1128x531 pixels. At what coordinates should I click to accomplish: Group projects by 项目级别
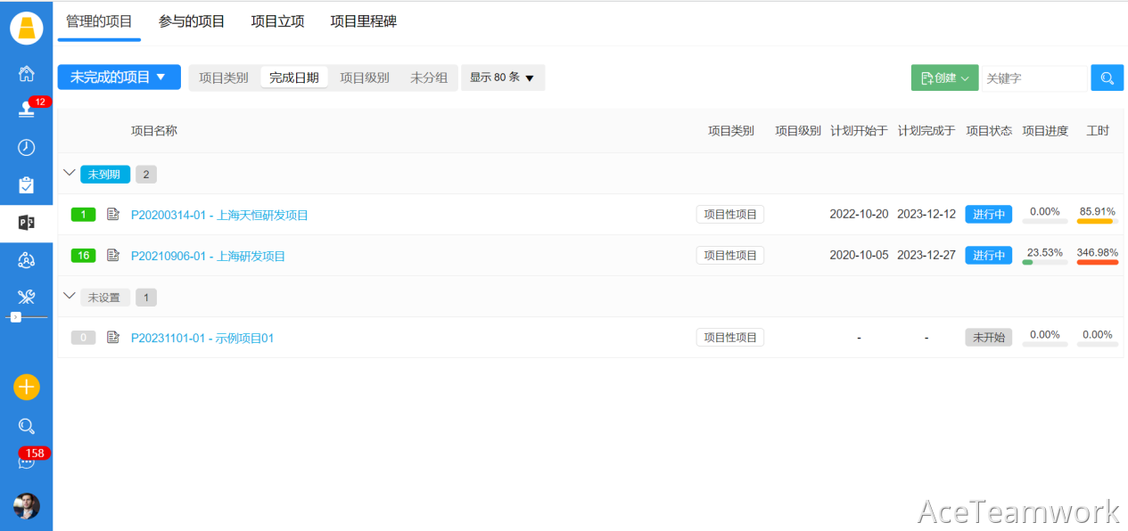(x=364, y=78)
